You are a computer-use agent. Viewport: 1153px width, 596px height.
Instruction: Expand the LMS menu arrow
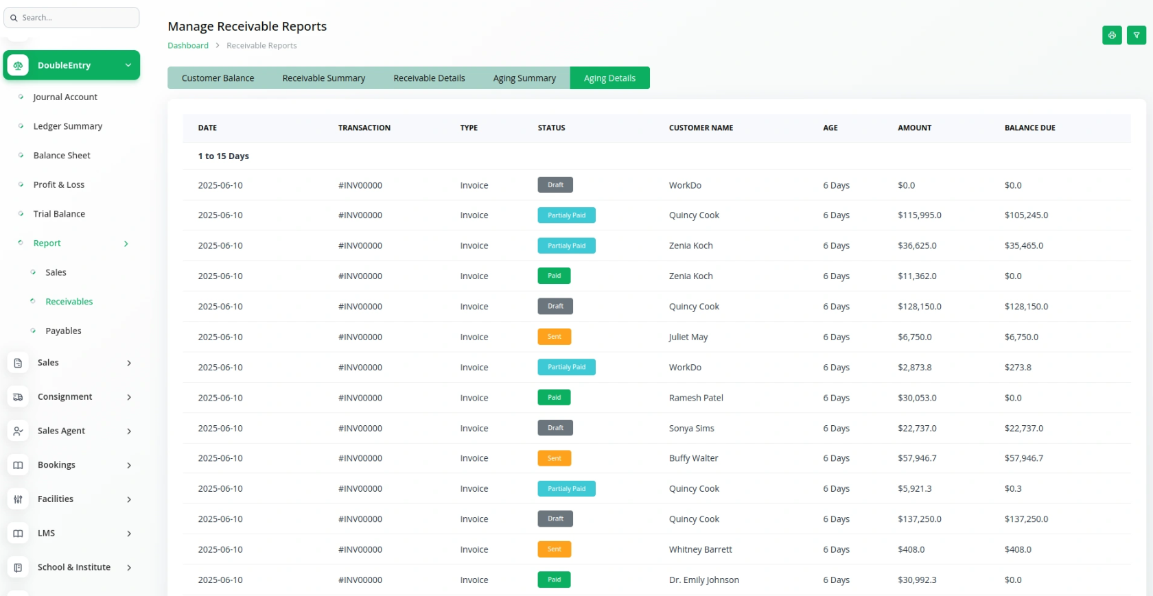pyautogui.click(x=129, y=533)
